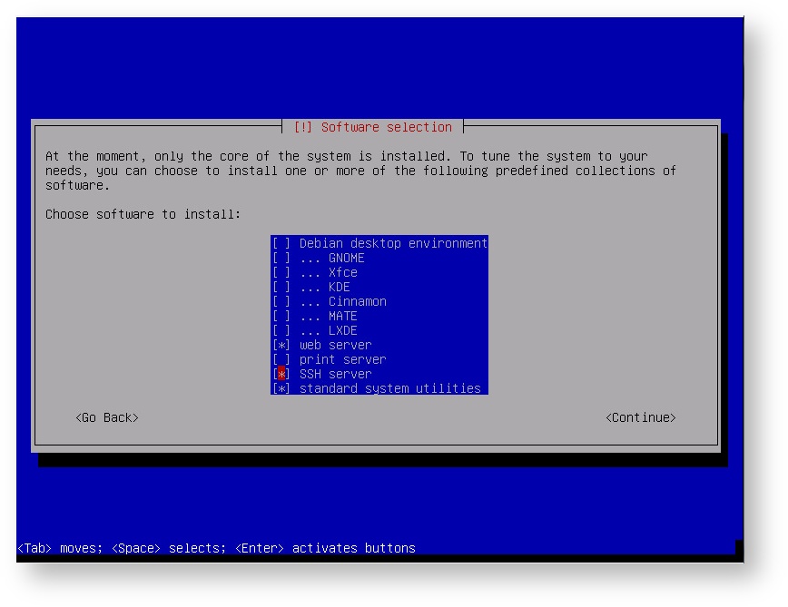The height and width of the screenshot is (607, 788).
Task: Click the highlighted SSH server row
Action: click(x=327, y=374)
